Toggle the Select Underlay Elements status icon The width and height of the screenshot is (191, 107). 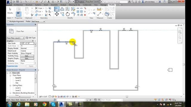[x=159, y=100]
